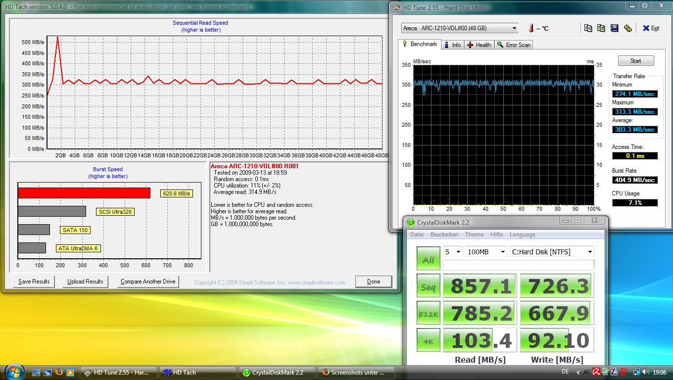Click the Maximum 313.3 MB/sec value
This screenshot has height=380, width=673.
pyautogui.click(x=635, y=111)
